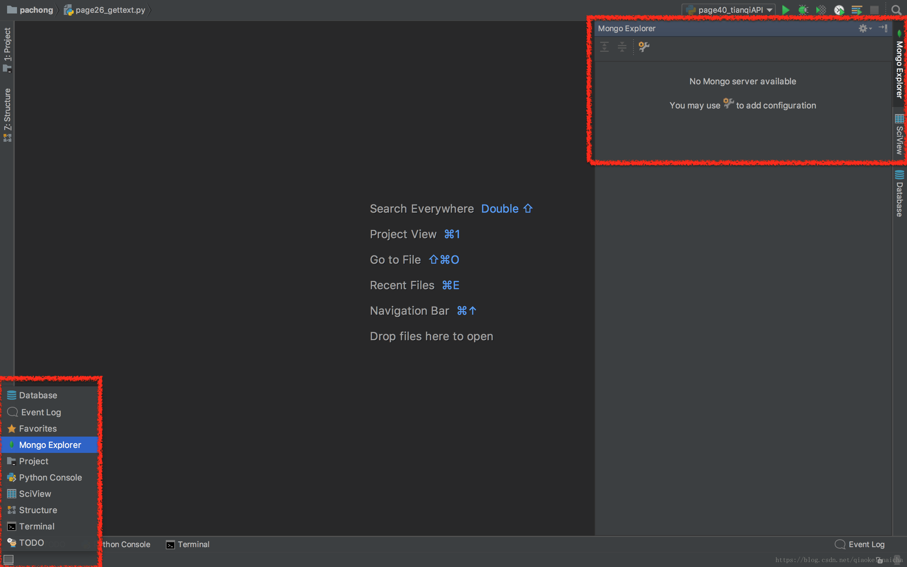The image size is (907, 567).
Task: Choose Database from the tool window popup
Action: (x=50, y=395)
